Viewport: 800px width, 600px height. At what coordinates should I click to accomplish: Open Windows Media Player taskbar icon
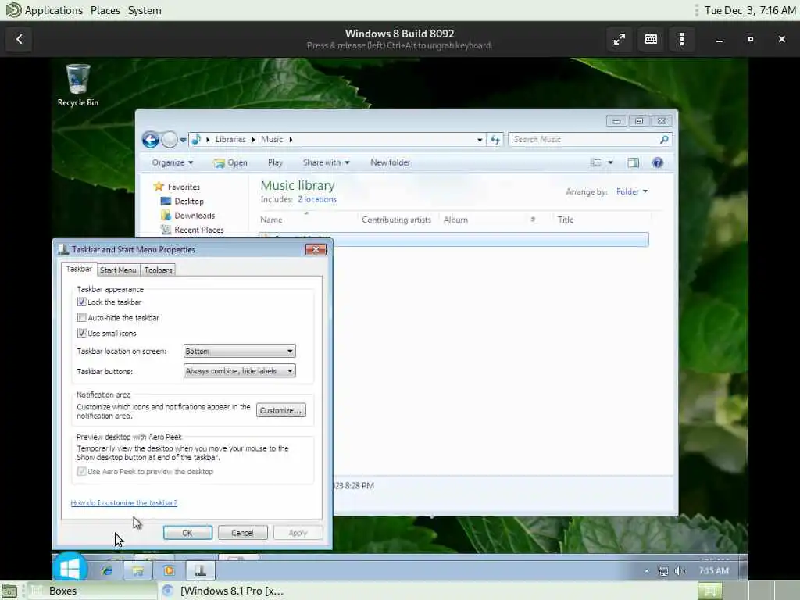169,570
